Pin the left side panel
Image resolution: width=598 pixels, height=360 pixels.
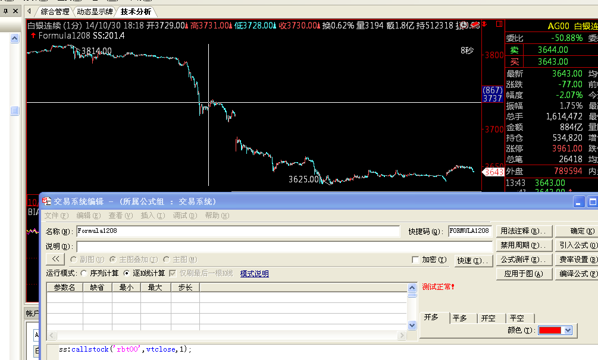point(5,11)
